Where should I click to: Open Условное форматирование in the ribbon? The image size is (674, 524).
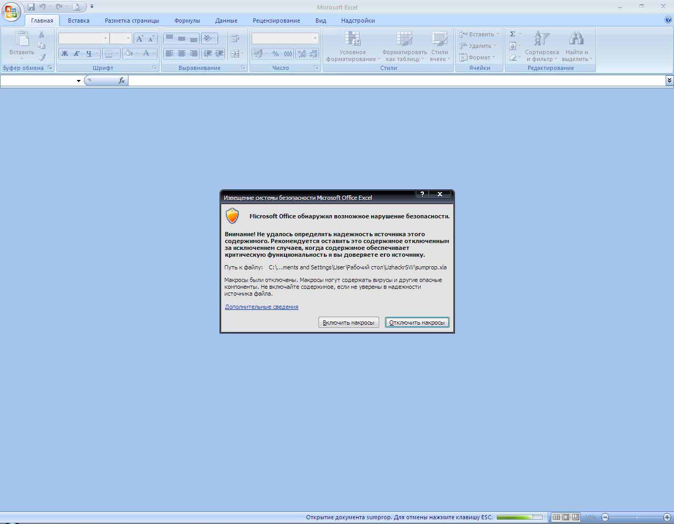pos(352,46)
